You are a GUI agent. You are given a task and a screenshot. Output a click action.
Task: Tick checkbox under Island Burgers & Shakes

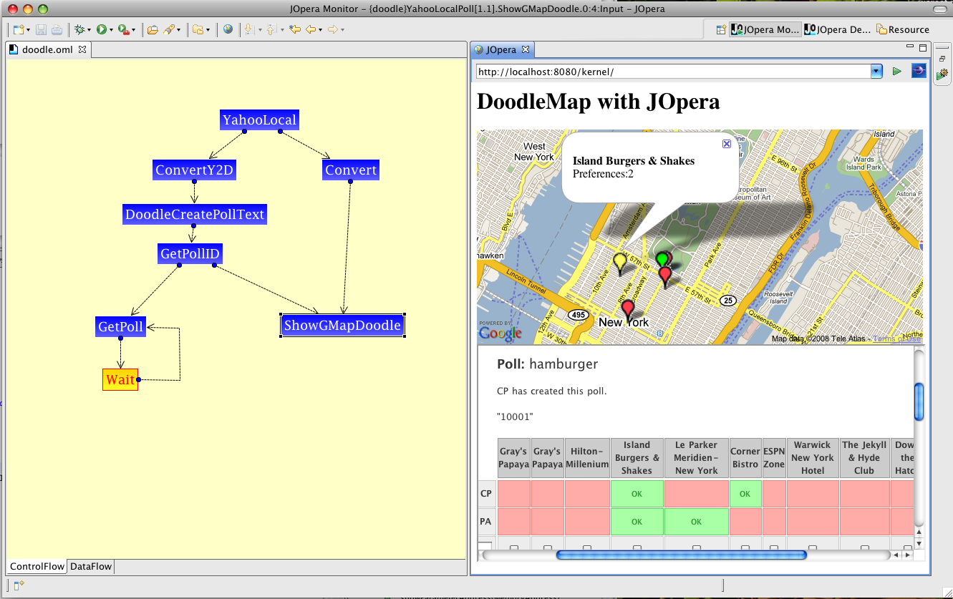click(x=637, y=548)
